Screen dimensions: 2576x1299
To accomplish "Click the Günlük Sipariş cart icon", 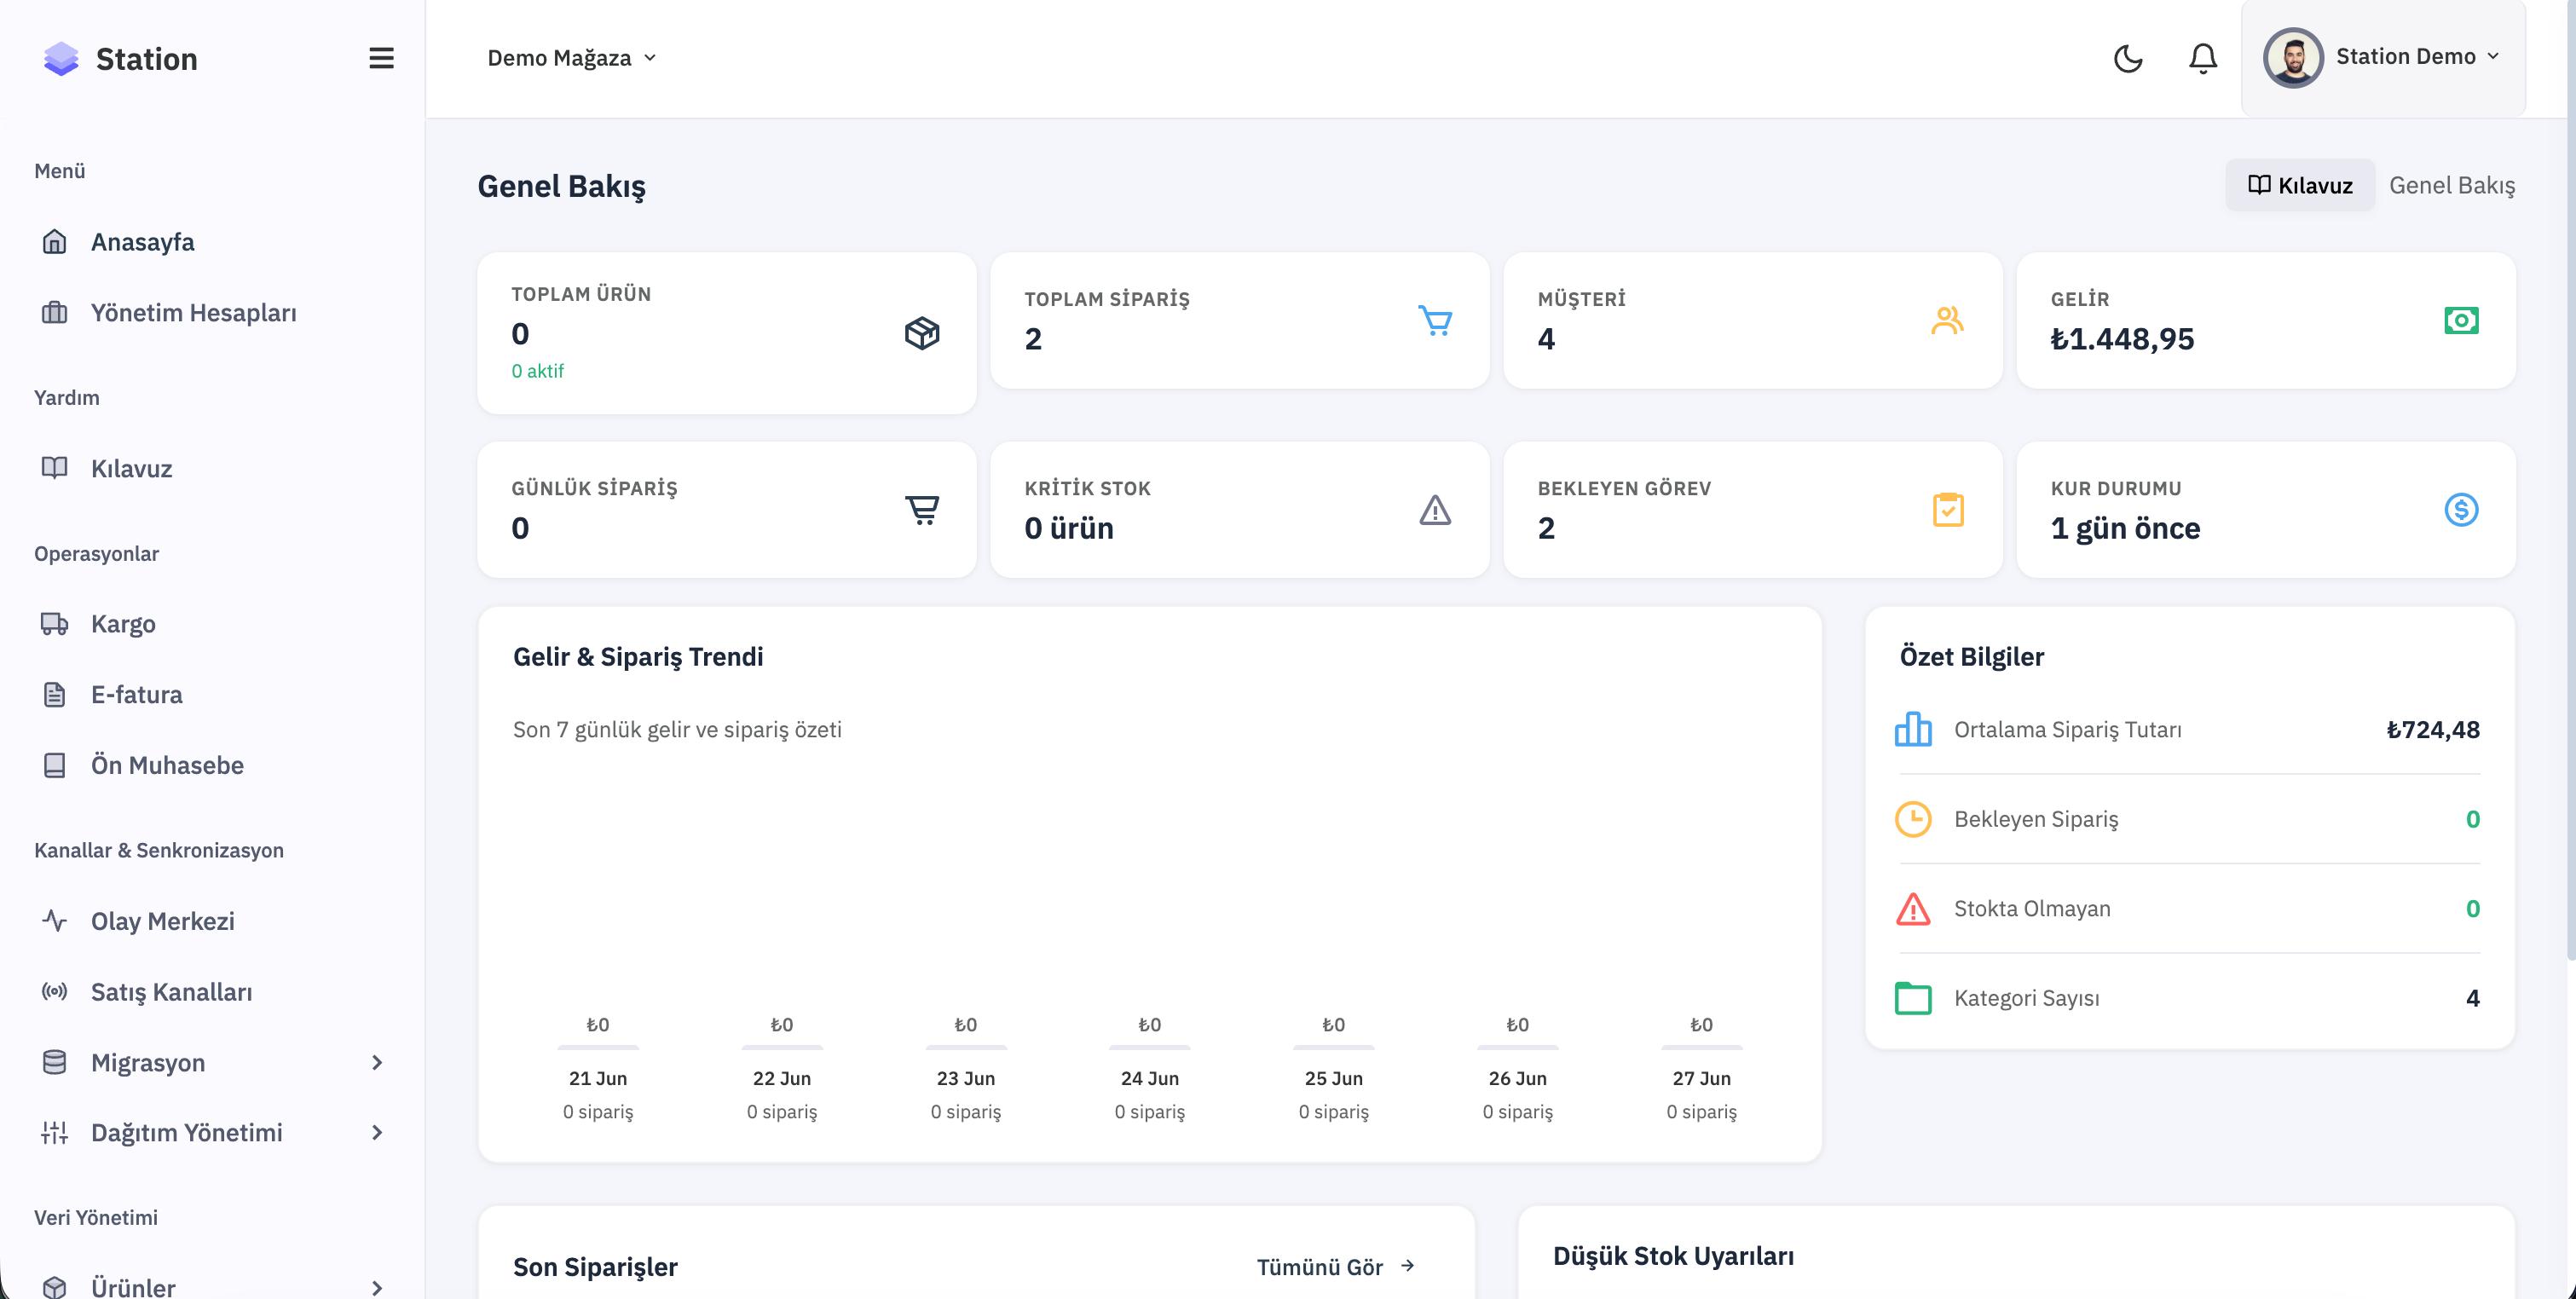I will tap(922, 509).
